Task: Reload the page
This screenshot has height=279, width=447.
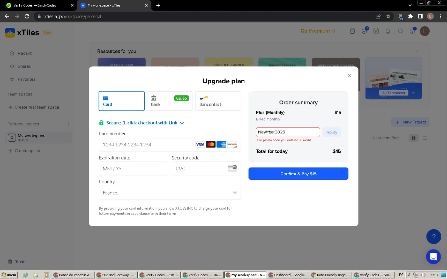Action: click(x=27, y=16)
